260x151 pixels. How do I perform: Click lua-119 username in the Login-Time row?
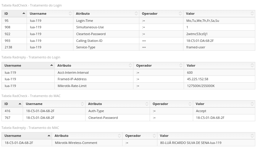click(35, 21)
